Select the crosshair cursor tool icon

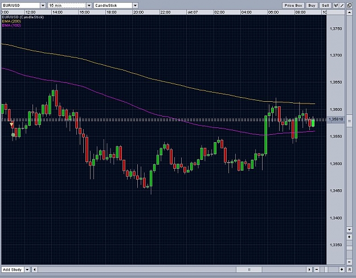point(336,6)
